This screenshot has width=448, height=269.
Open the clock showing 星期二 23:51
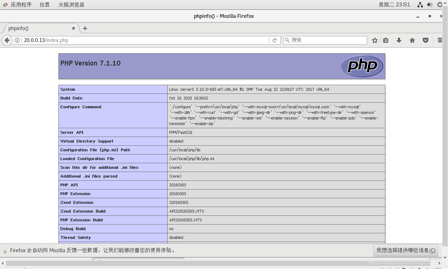394,5
